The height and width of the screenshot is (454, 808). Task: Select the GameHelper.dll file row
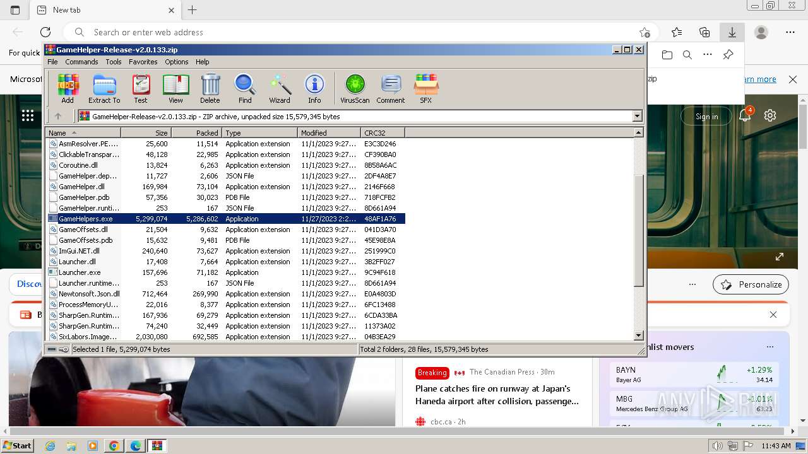[227, 187]
